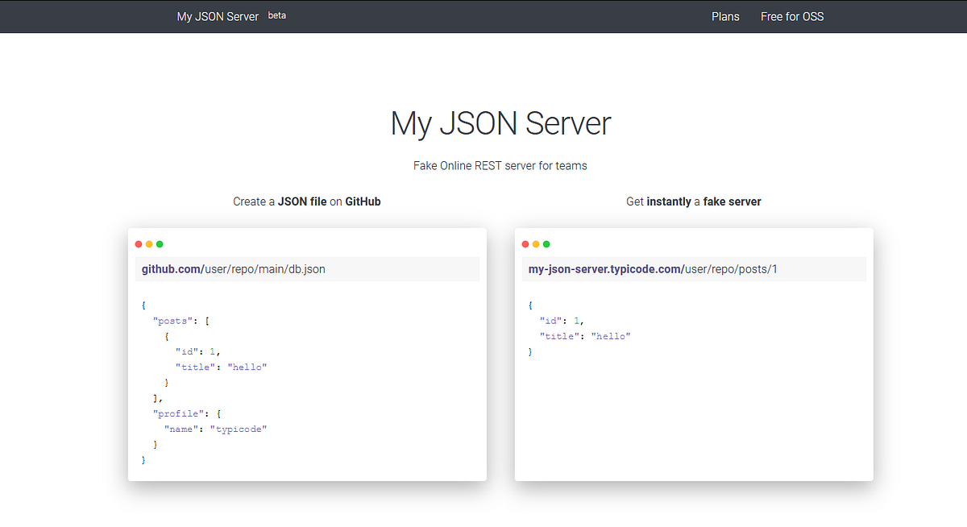Click the github.com/user/repo/main/db.json address bar
The width and height of the screenshot is (967, 527).
point(307,269)
